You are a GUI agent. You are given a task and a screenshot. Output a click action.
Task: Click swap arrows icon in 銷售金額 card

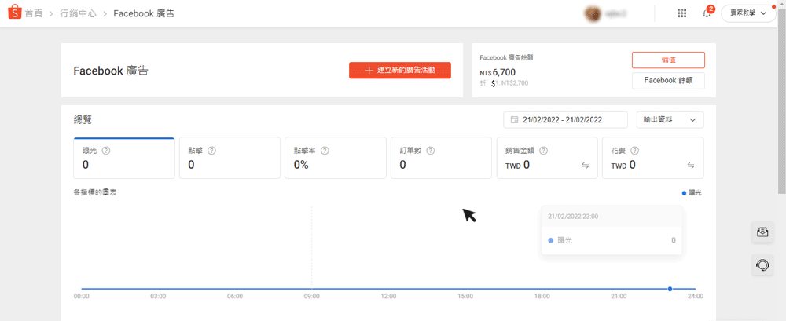pos(585,166)
